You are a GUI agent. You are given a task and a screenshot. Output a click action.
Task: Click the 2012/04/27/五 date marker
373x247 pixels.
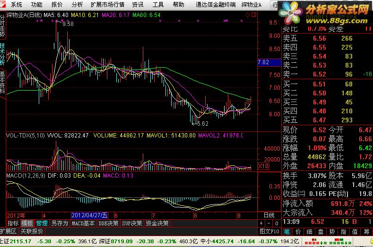(89, 215)
